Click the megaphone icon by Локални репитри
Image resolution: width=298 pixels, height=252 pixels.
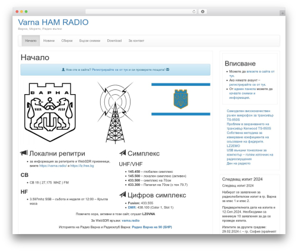click(24, 153)
